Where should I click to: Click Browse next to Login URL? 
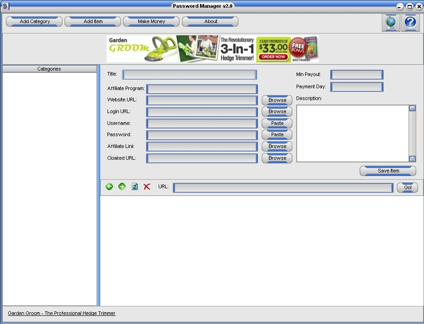(277, 111)
